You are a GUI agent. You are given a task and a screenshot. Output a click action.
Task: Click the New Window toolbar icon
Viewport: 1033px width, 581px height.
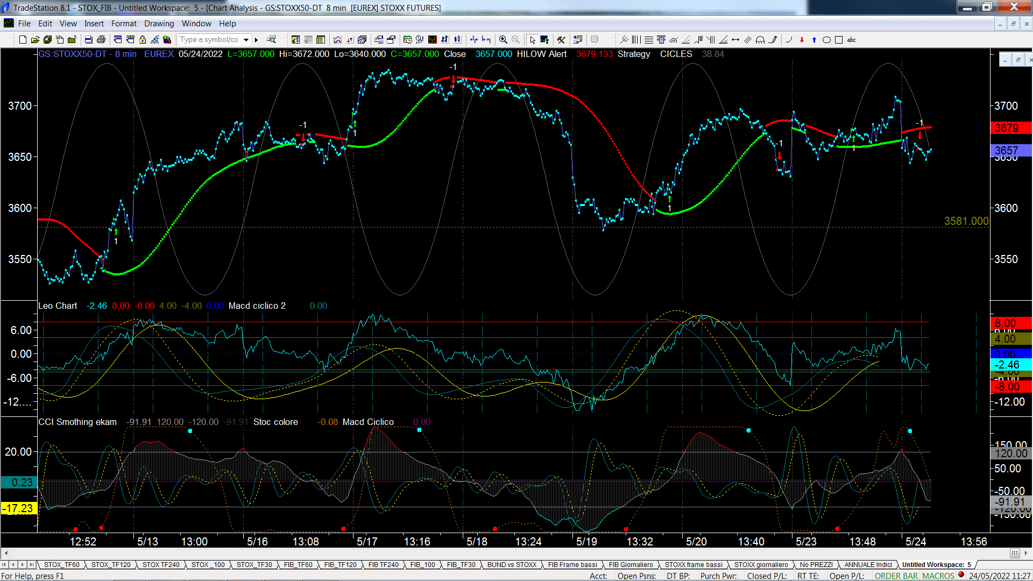23,39
